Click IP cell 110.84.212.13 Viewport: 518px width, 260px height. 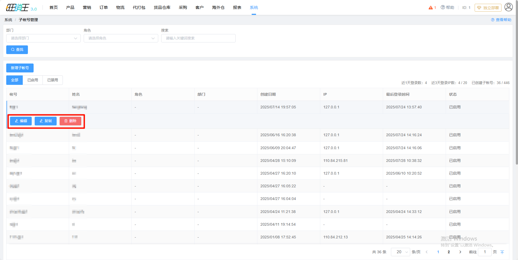335,237
